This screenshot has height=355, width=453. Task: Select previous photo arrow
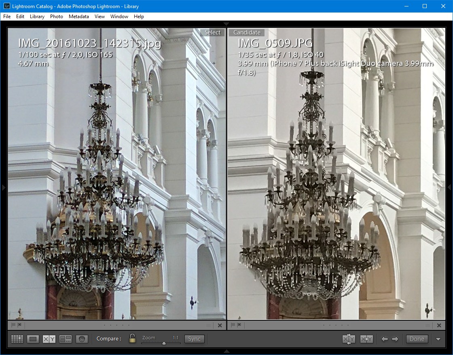(x=384, y=339)
